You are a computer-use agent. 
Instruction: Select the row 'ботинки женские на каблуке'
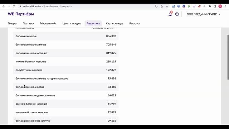coord(66,121)
